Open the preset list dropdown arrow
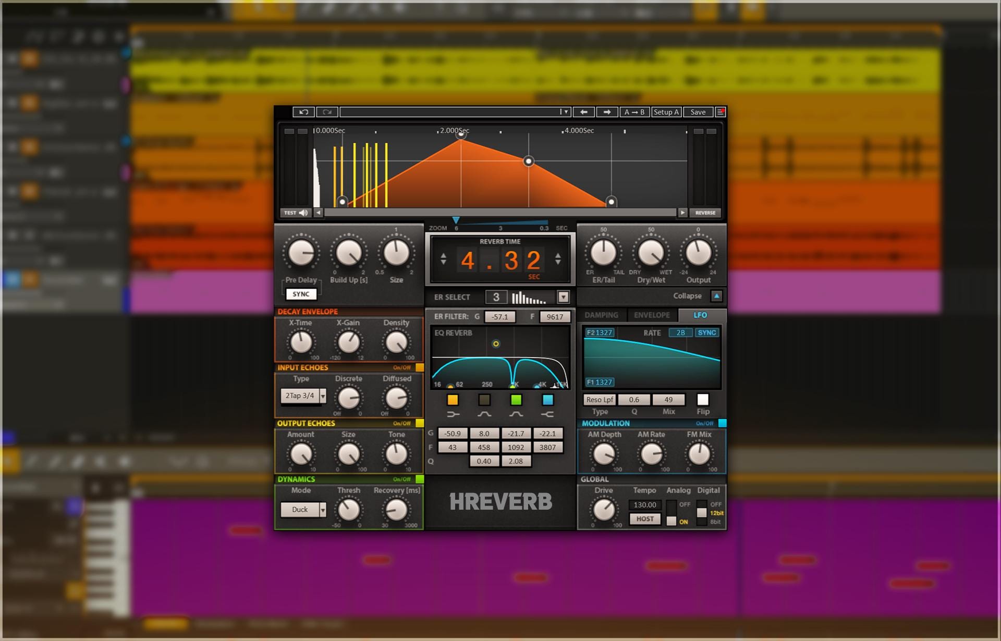Image resolution: width=1001 pixels, height=641 pixels. tap(564, 112)
